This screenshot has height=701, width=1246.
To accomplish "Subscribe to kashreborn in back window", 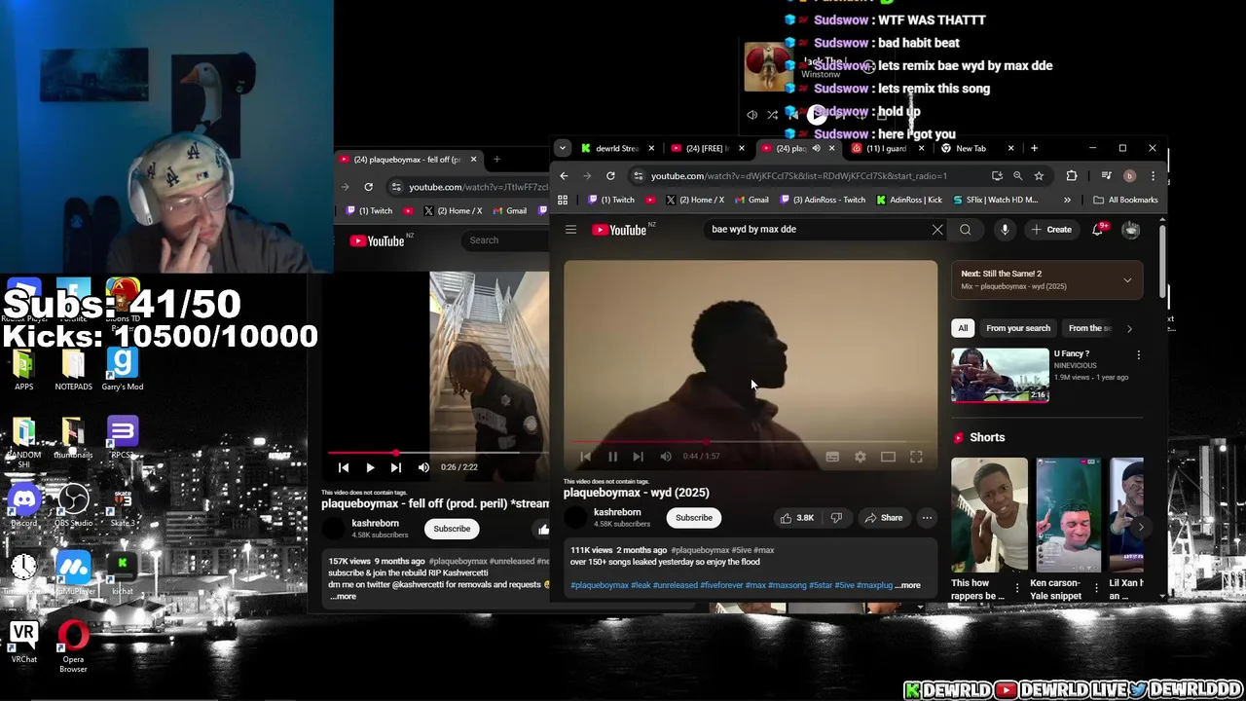I will point(452,529).
